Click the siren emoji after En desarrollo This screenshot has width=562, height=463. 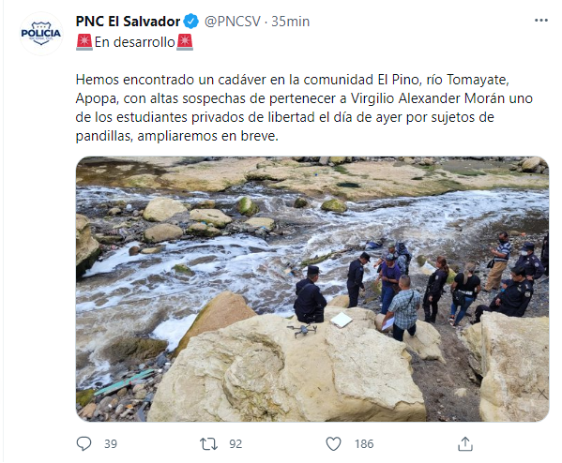click(185, 42)
